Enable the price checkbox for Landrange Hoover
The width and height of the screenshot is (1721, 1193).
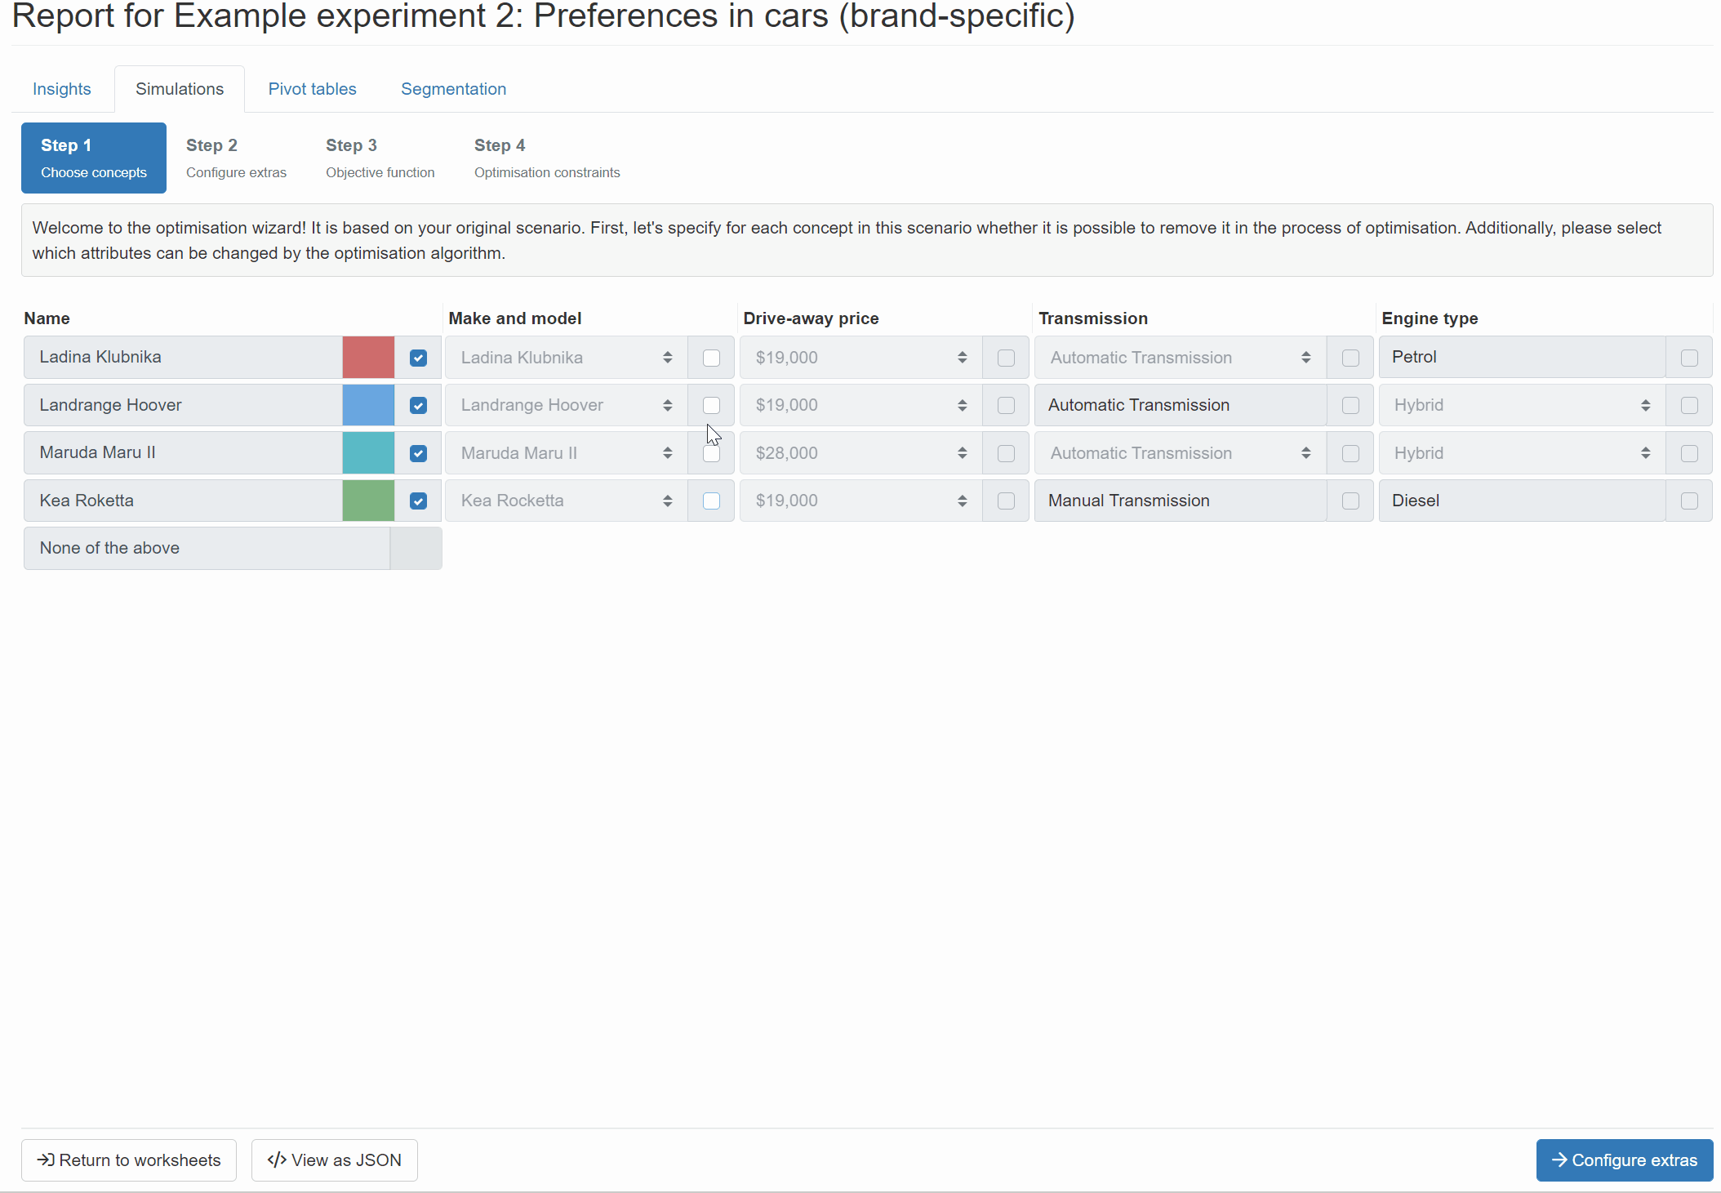click(1005, 405)
